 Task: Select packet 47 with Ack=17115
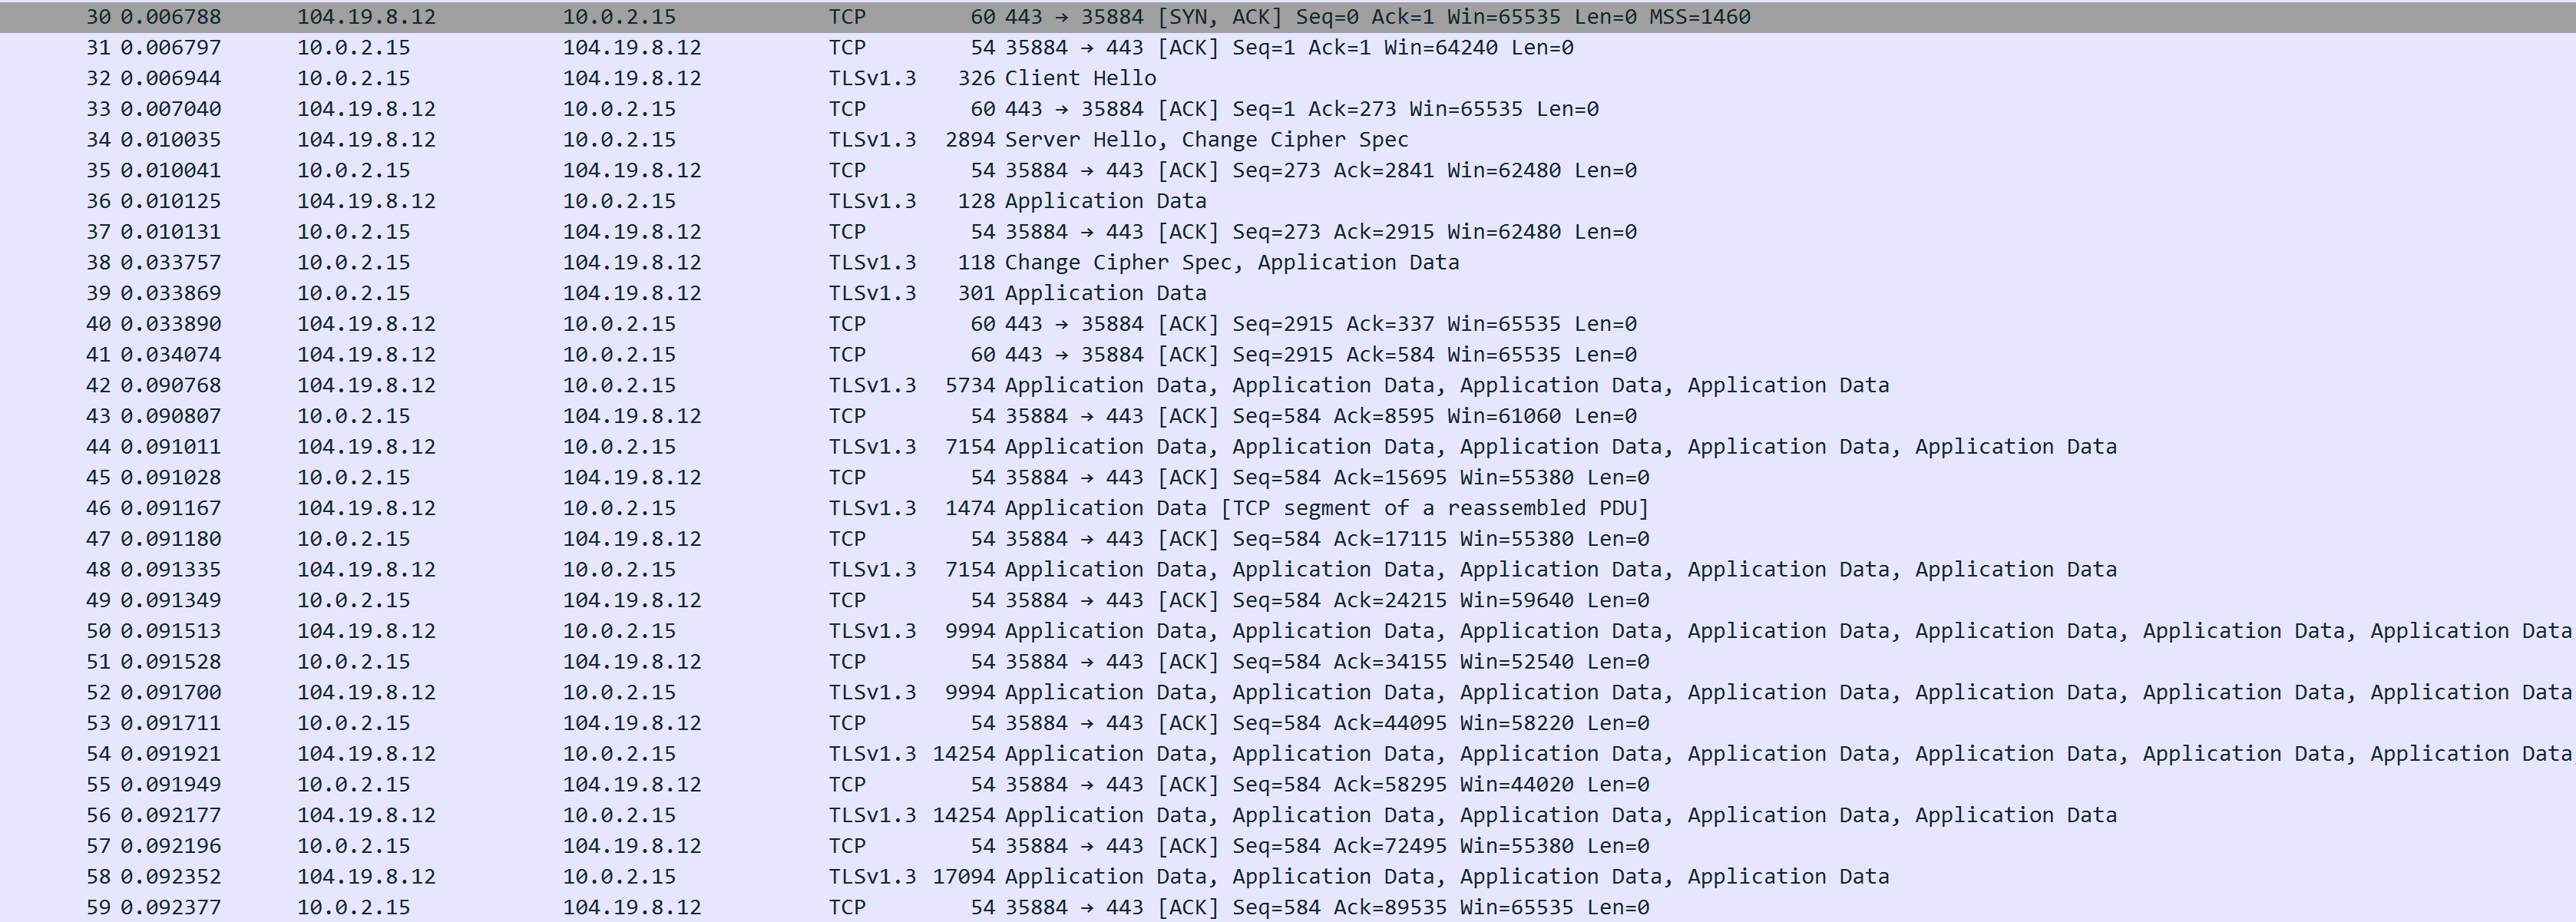[1288, 539]
